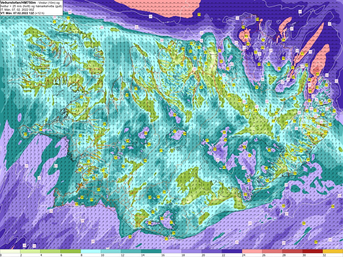The height and width of the screenshot is (257, 343).
Task: Click the yellow '45' gust label on the map
Action: [293, 77]
